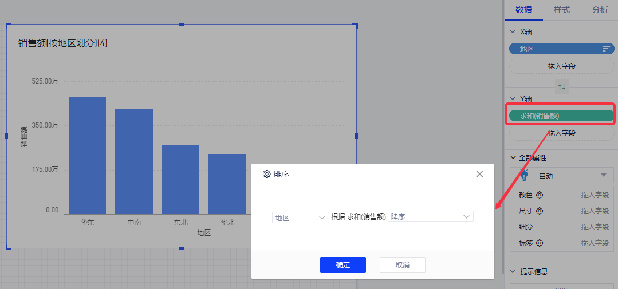The width and height of the screenshot is (618, 289).
Task: Open the 降序 sort order dropdown
Action: tap(430, 217)
